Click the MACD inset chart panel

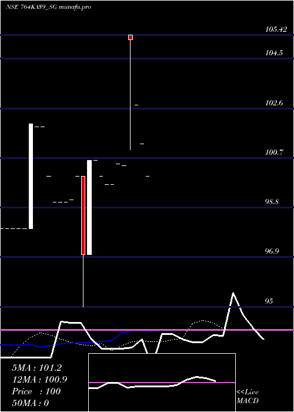[x=162, y=383]
